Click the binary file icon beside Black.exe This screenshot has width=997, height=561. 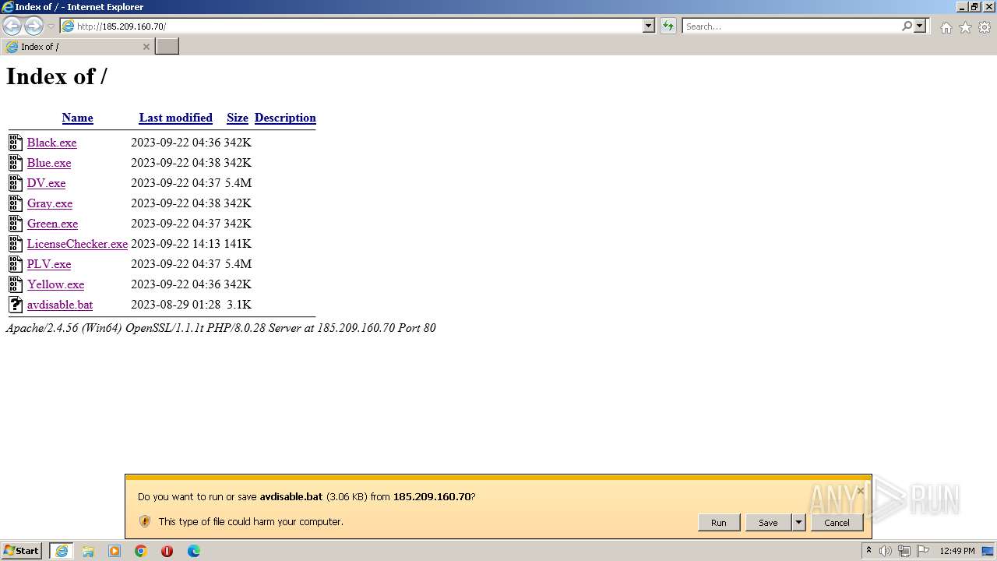click(16, 142)
